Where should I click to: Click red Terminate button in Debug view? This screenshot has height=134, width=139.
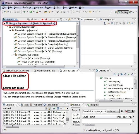42,20
